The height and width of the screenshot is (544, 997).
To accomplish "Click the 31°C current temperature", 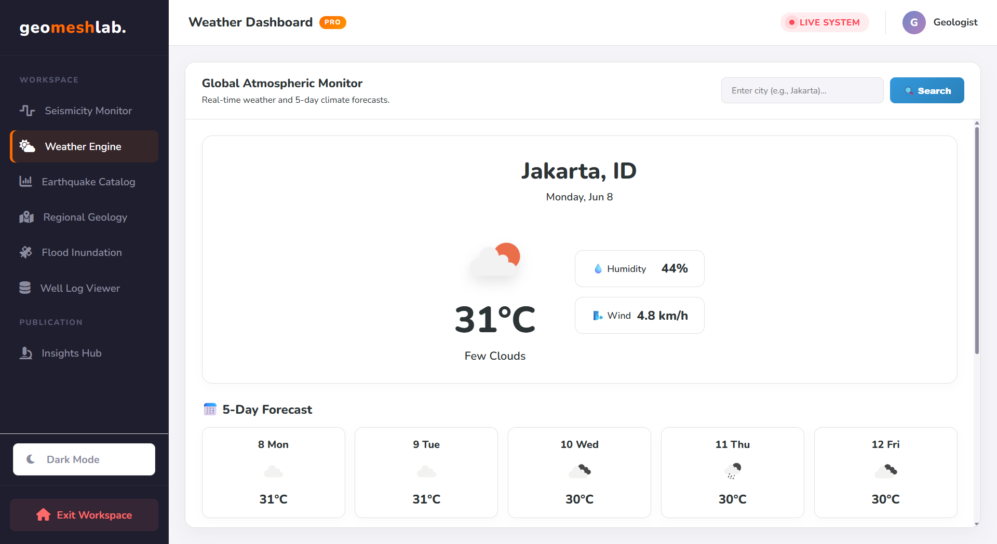I will click(x=495, y=319).
